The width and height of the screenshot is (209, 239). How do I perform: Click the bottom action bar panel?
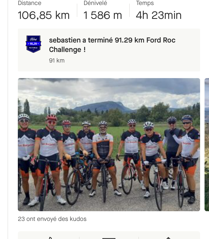pos(109,235)
